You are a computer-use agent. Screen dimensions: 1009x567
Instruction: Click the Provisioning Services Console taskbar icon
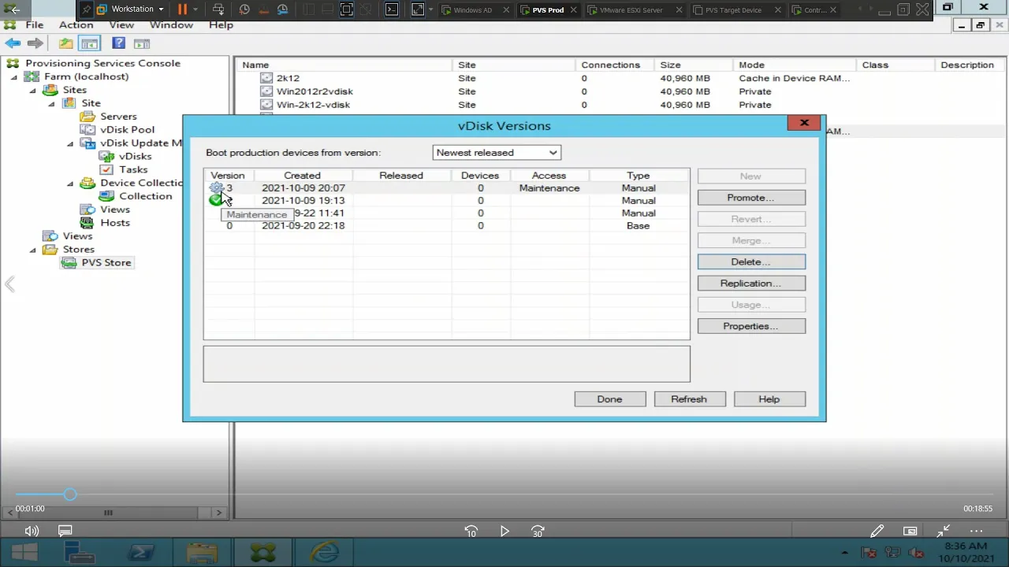click(x=262, y=553)
